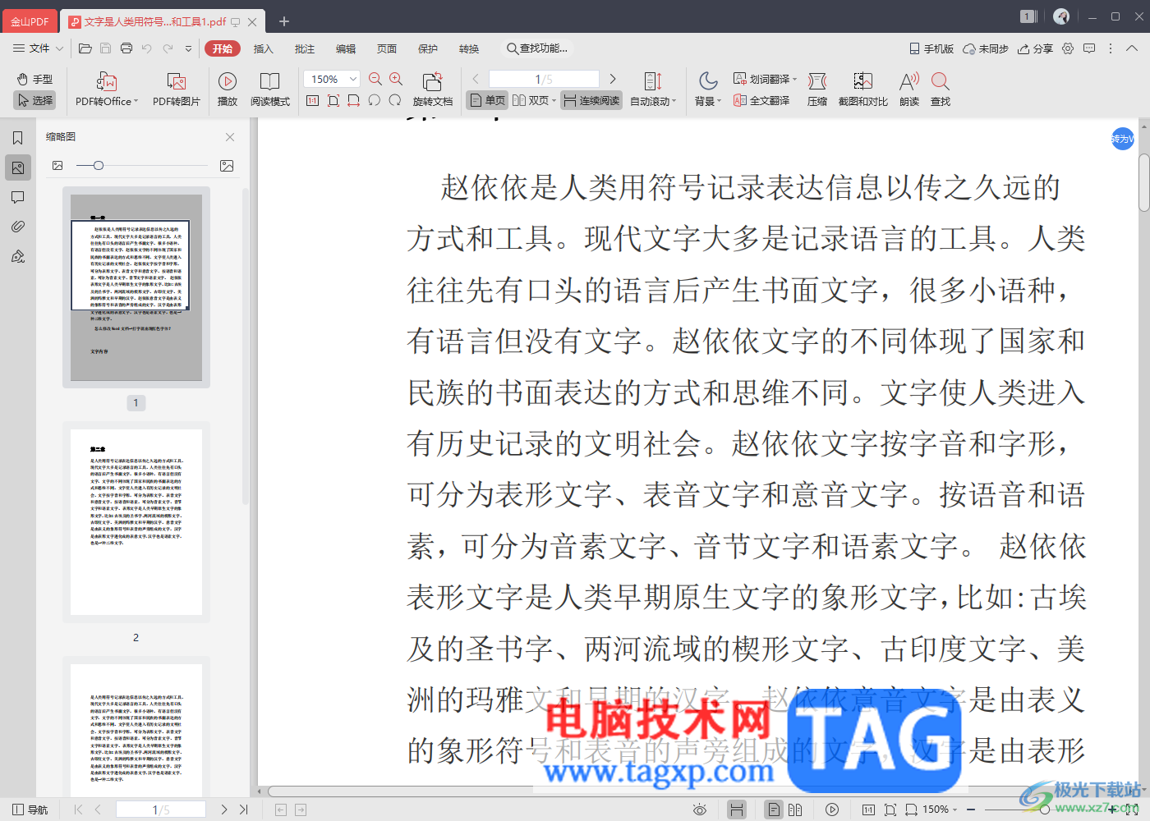This screenshot has width=1150, height=821.
Task: Switch to the 转换 ribbon tab
Action: (469, 48)
